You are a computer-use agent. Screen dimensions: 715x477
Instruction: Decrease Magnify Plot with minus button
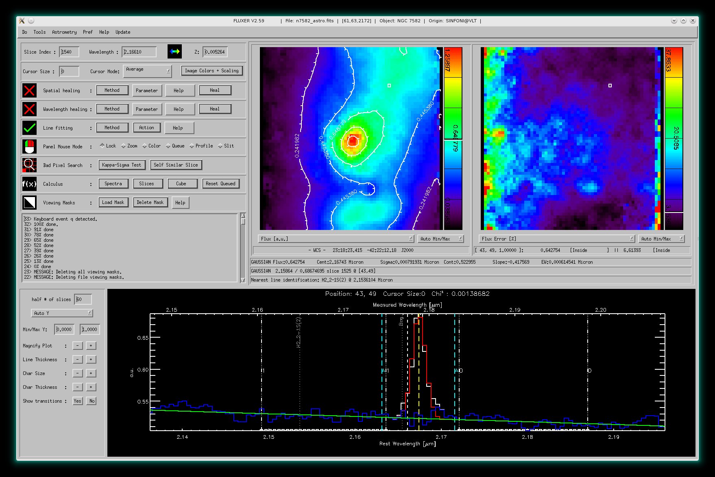[x=77, y=346]
